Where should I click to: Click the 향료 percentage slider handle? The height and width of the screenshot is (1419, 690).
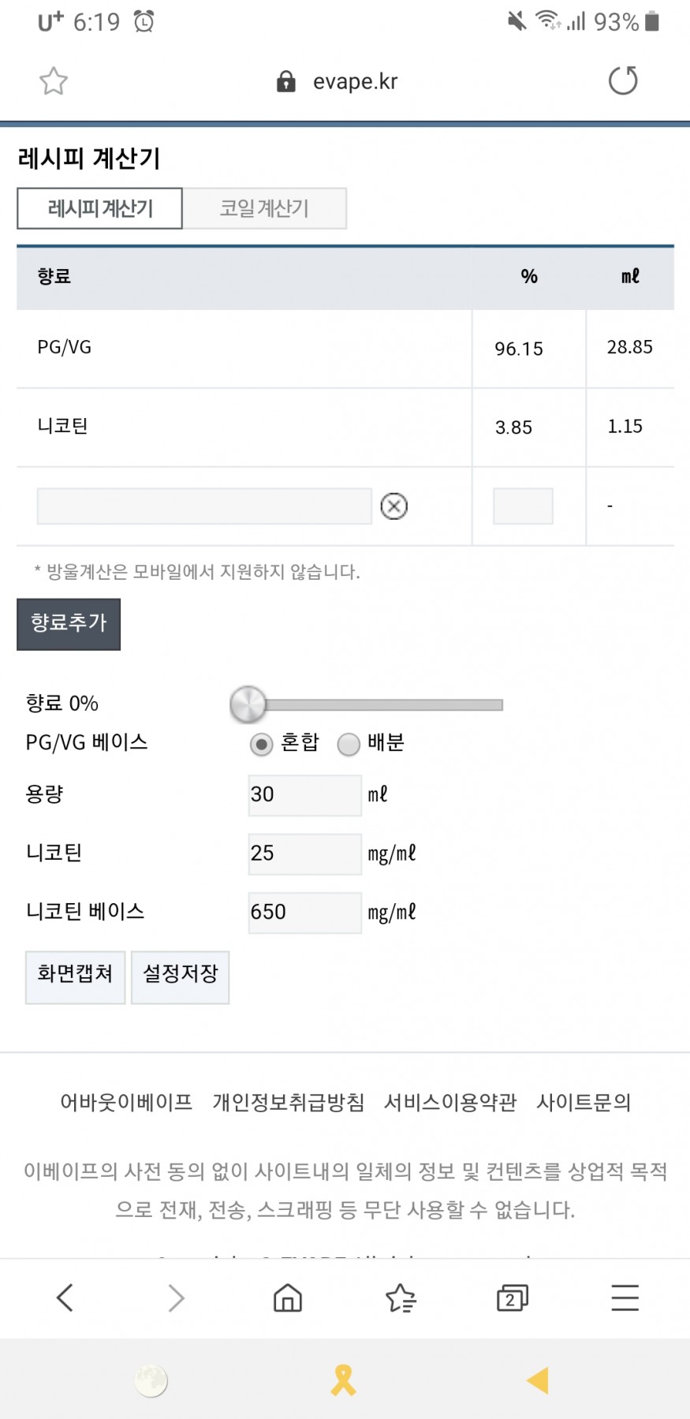(248, 704)
